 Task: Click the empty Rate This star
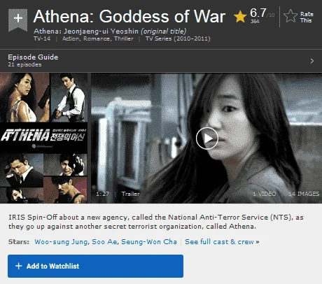point(290,16)
